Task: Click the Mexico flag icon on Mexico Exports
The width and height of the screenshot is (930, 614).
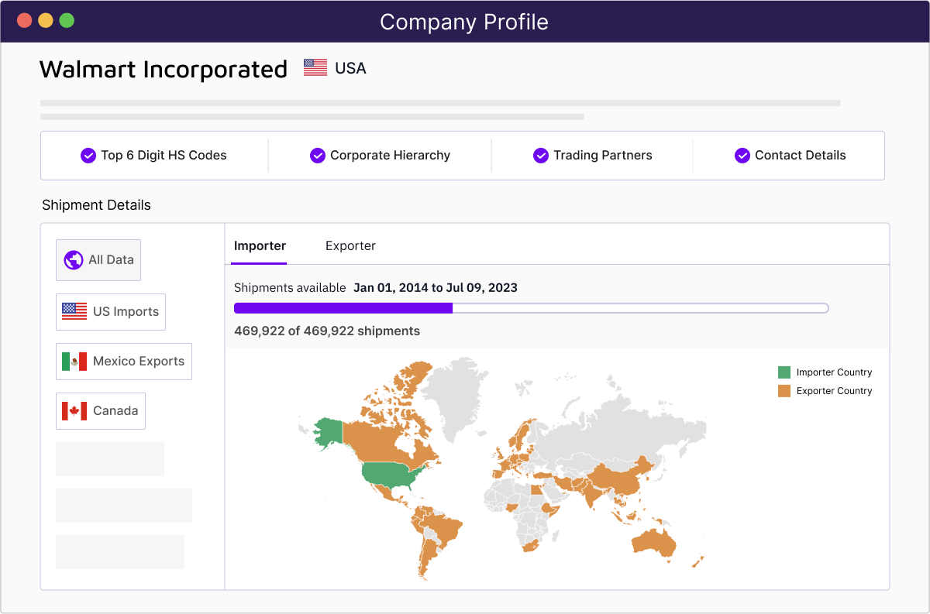Action: 73,361
